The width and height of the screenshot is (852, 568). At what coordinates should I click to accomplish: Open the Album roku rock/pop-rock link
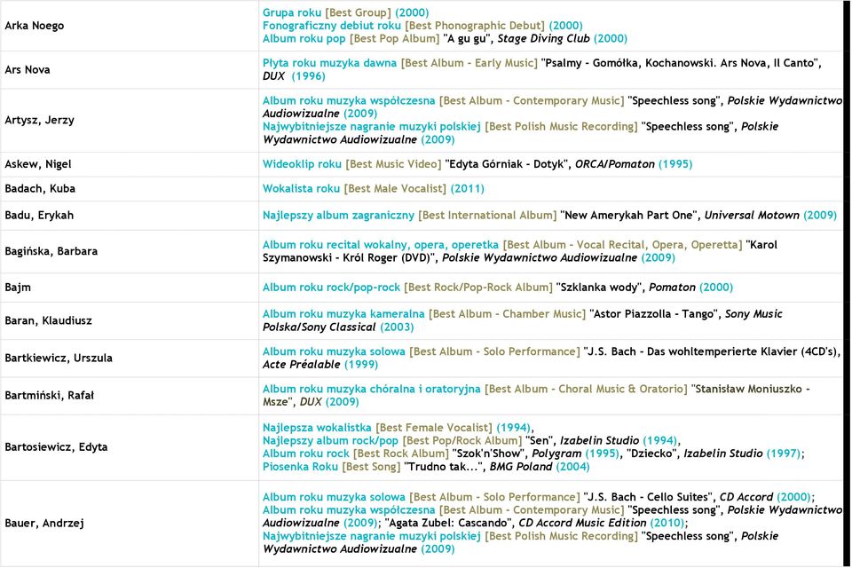[x=331, y=288]
